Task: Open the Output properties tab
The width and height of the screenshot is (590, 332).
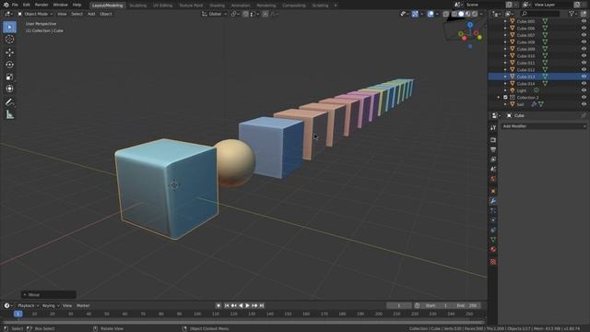Action: pyautogui.click(x=493, y=149)
